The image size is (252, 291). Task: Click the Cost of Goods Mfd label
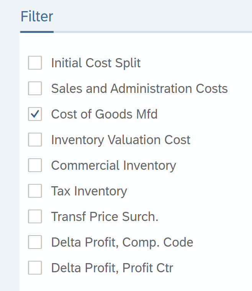click(104, 114)
